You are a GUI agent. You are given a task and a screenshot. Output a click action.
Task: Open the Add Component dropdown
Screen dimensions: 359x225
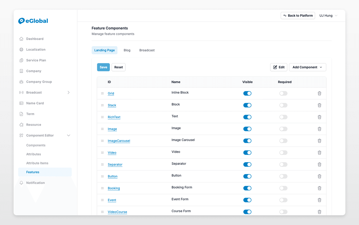click(307, 67)
